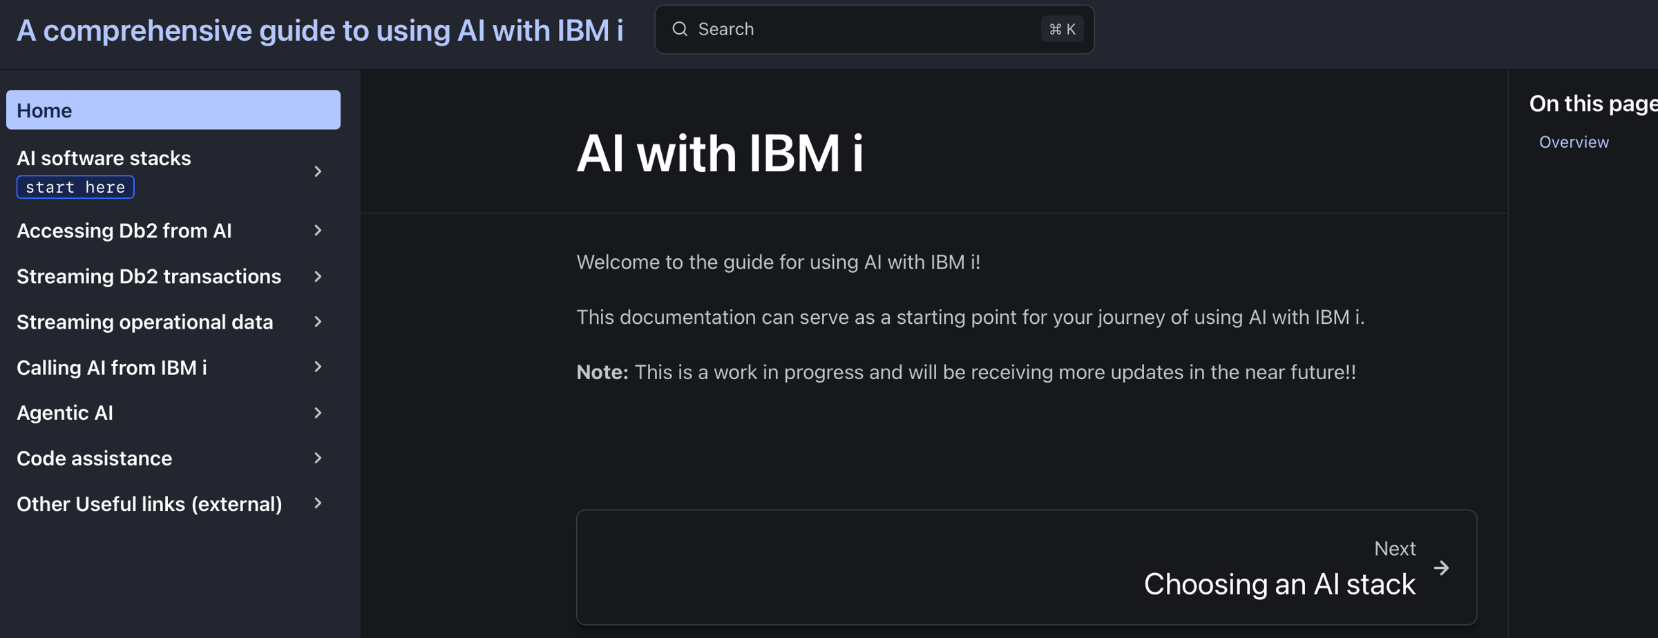Click the 'This documentation can serve' paragraph

coord(971,318)
